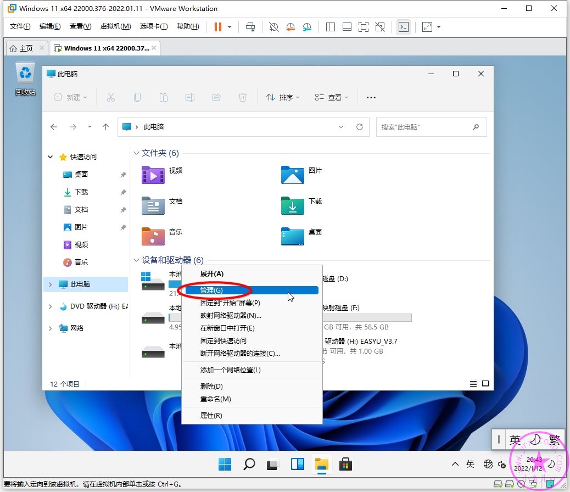Click the refresh icon in address bar
Image resolution: width=570 pixels, height=492 pixels.
(x=360, y=126)
